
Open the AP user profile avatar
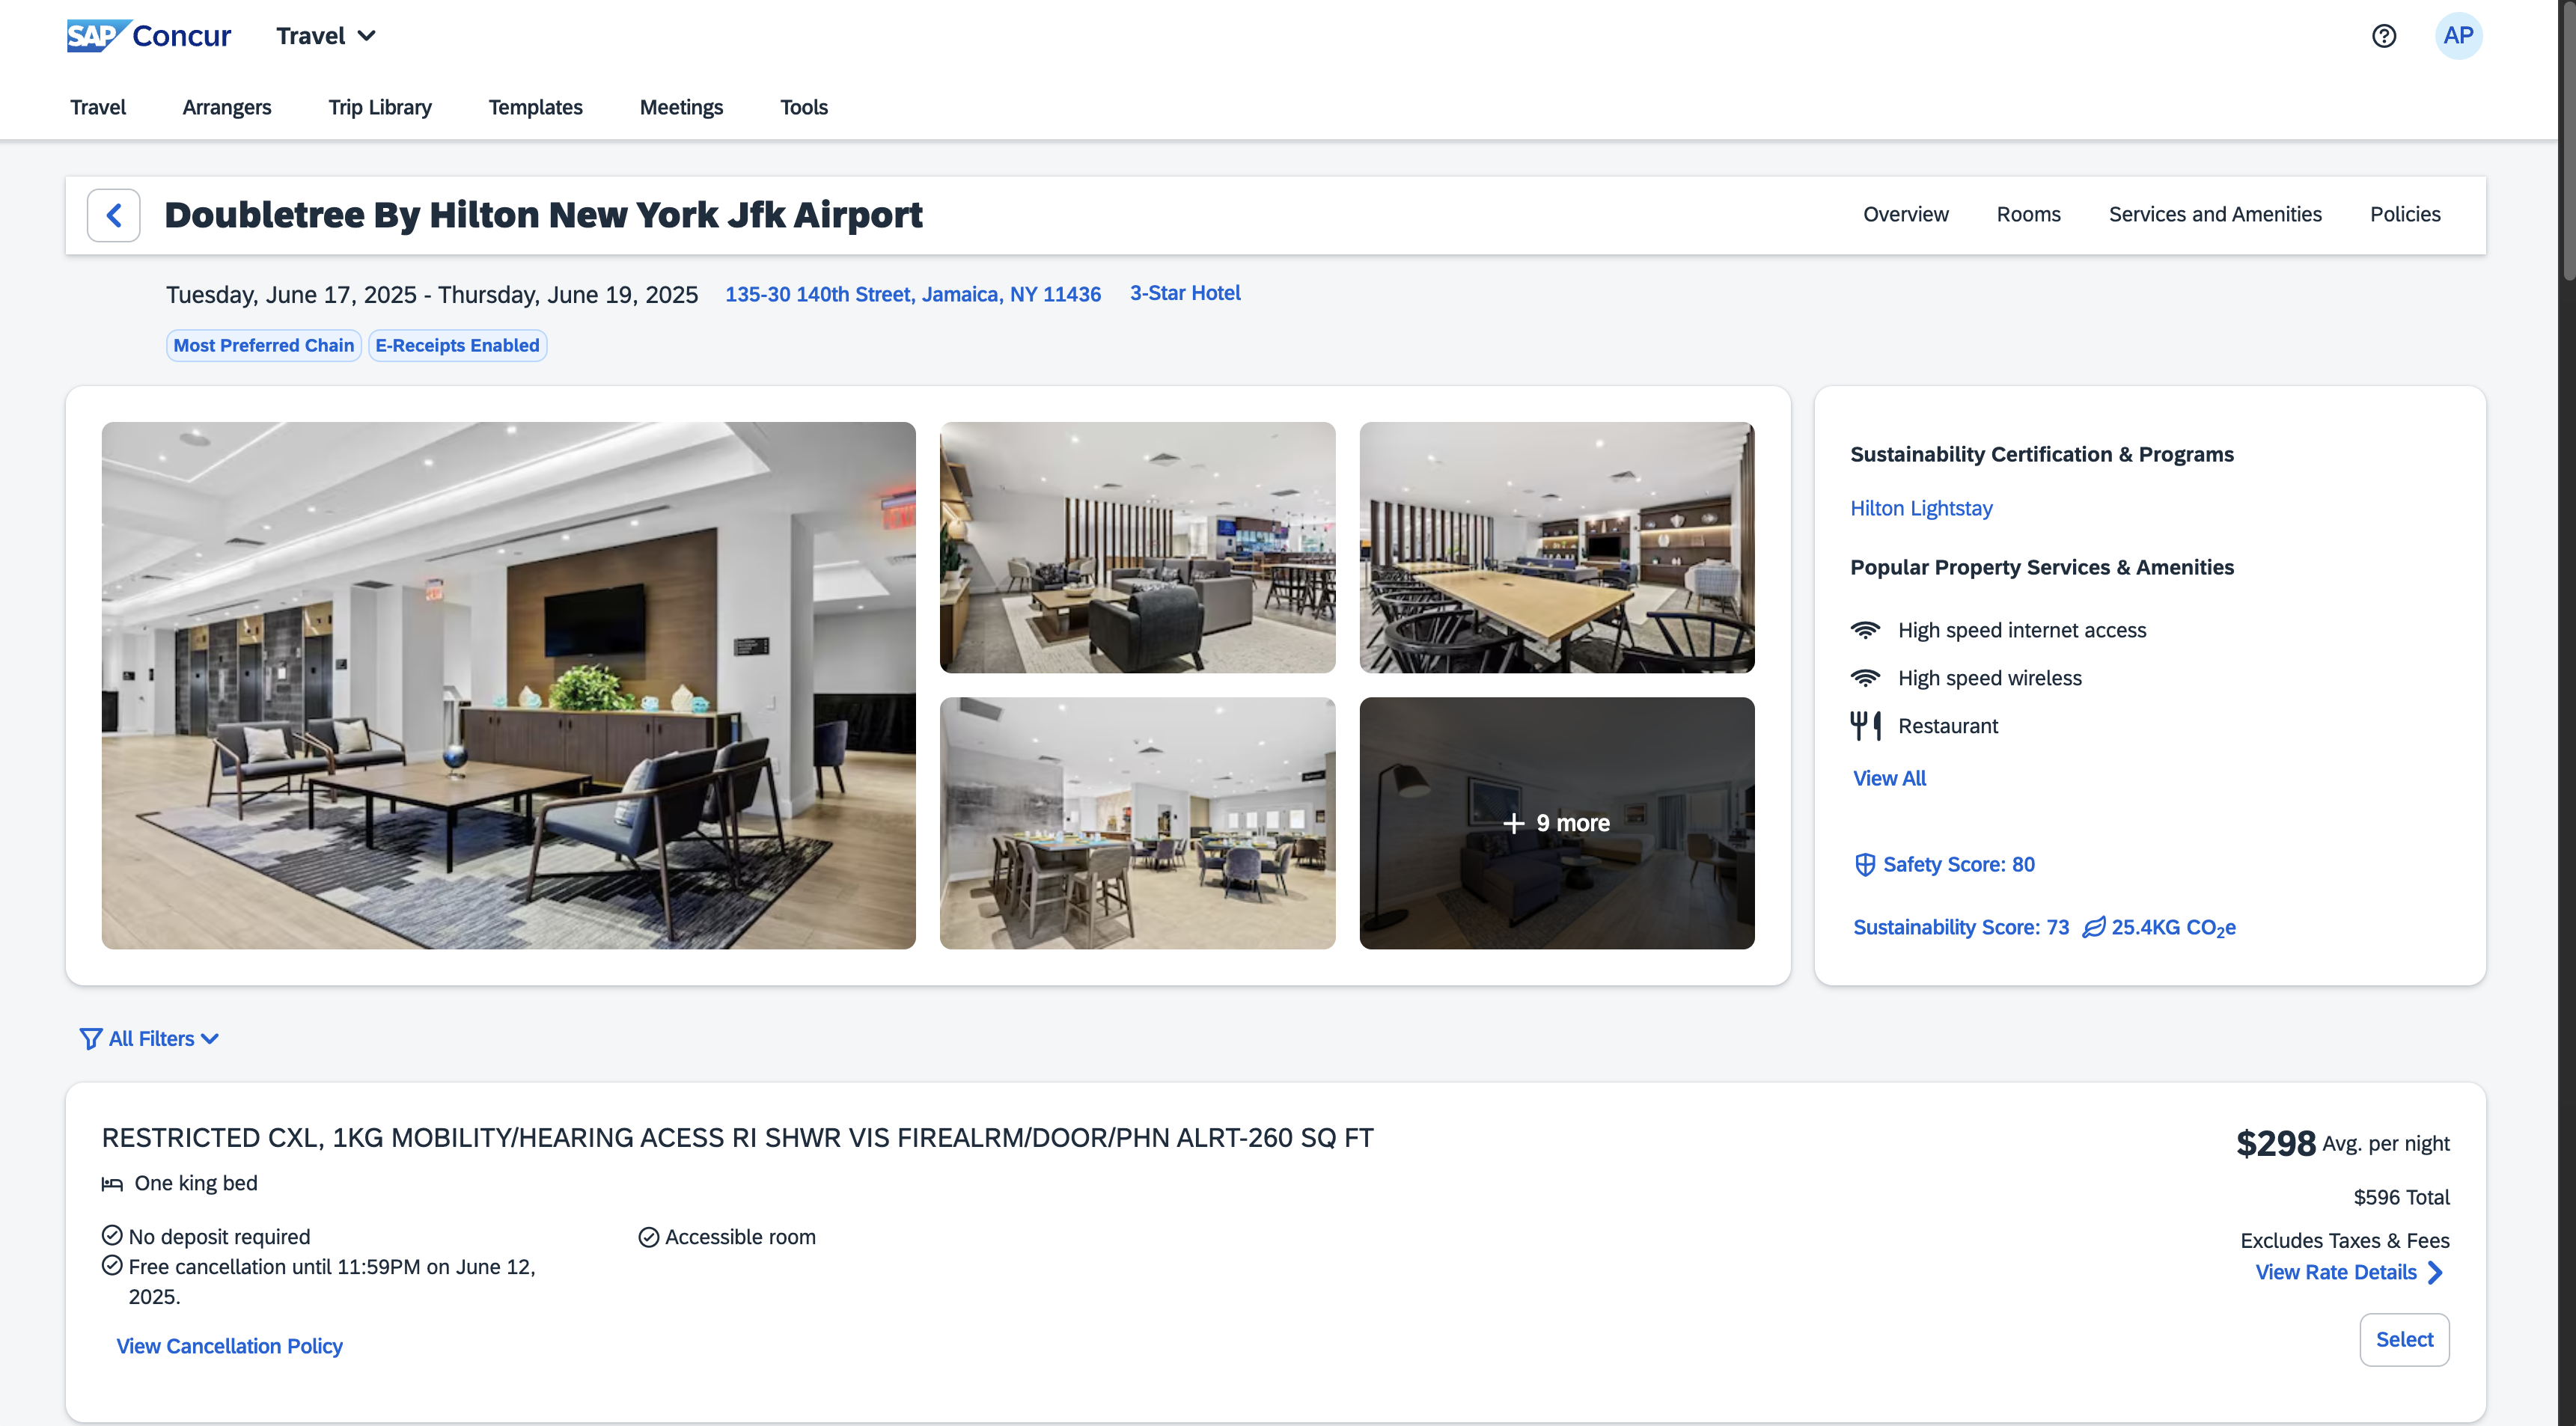coord(2458,36)
